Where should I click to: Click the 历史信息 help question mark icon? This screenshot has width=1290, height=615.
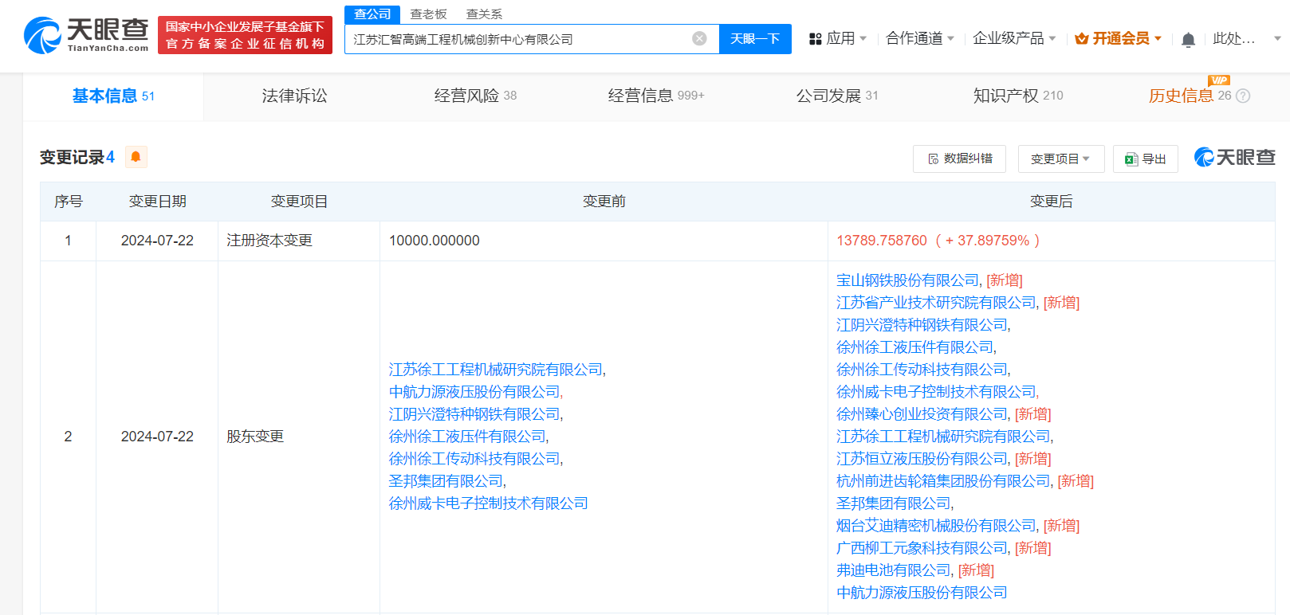pyautogui.click(x=1242, y=96)
